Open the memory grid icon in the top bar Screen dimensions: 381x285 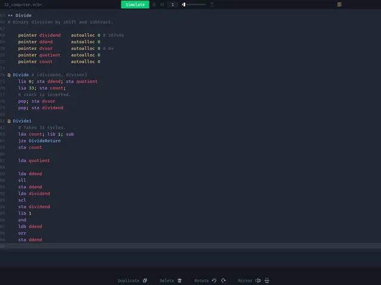(339, 4)
